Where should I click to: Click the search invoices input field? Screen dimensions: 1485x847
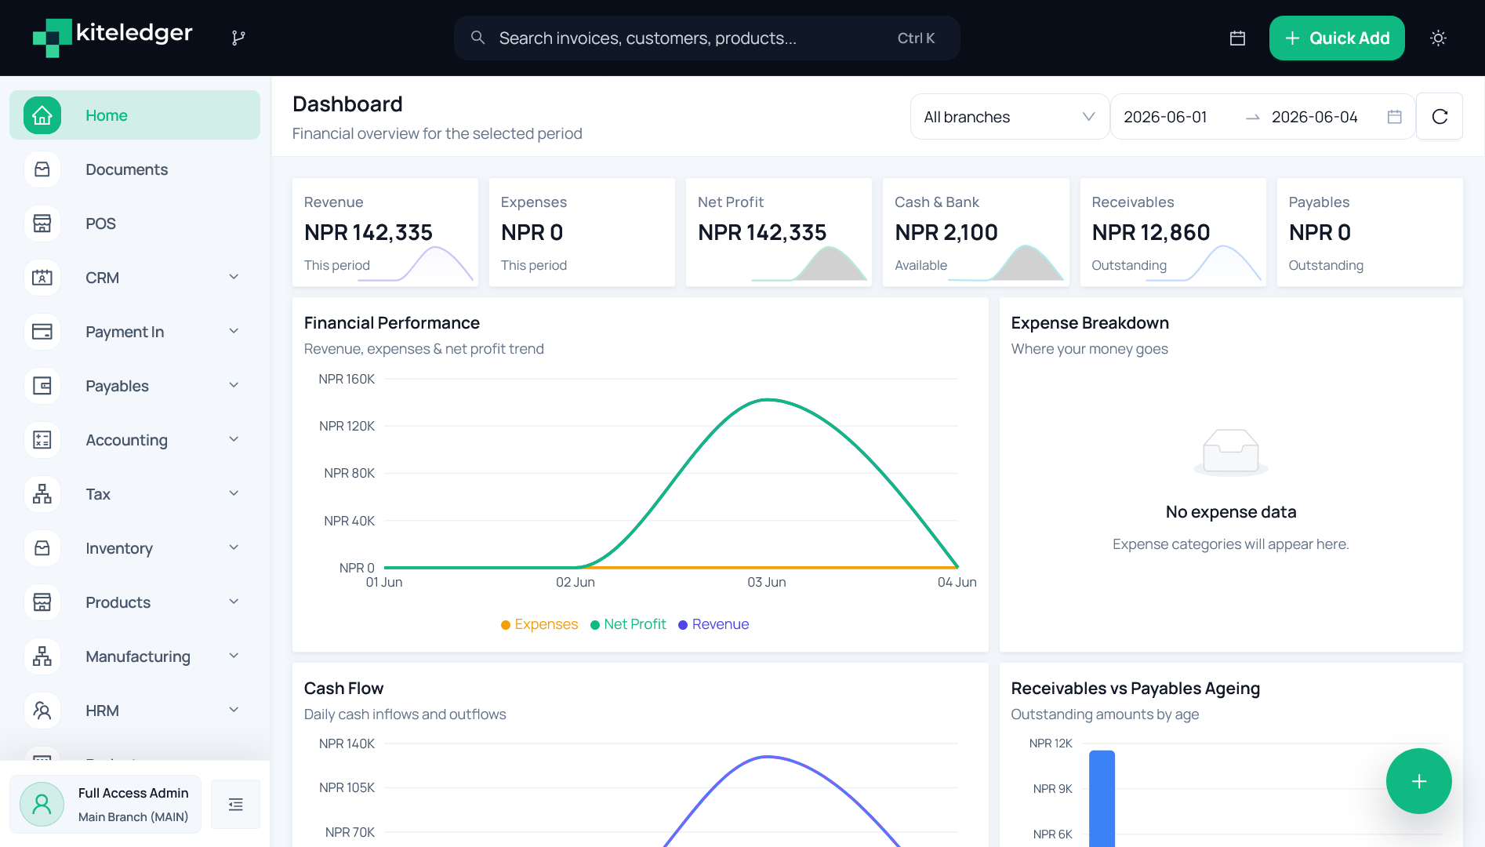tap(707, 38)
